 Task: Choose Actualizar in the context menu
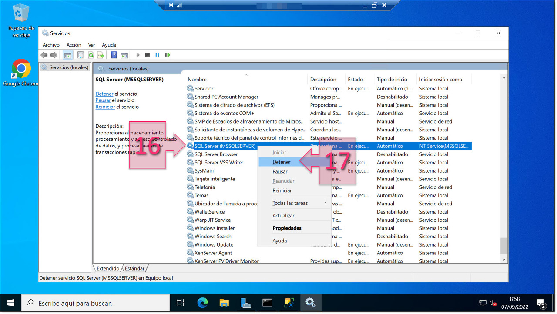[x=295, y=216]
